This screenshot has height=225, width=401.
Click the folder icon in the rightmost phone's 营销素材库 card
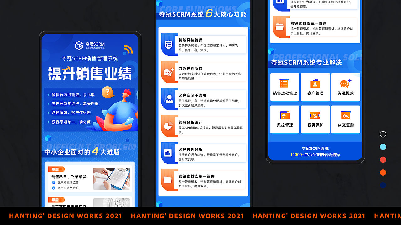[x=279, y=27]
